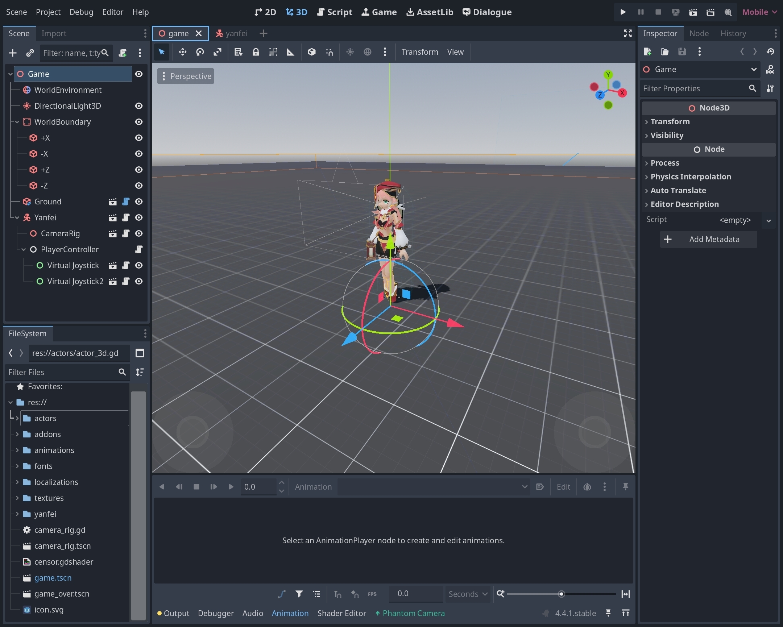This screenshot has width=783, height=627.
Task: Open the Script empty dropdown
Action: coord(768,220)
